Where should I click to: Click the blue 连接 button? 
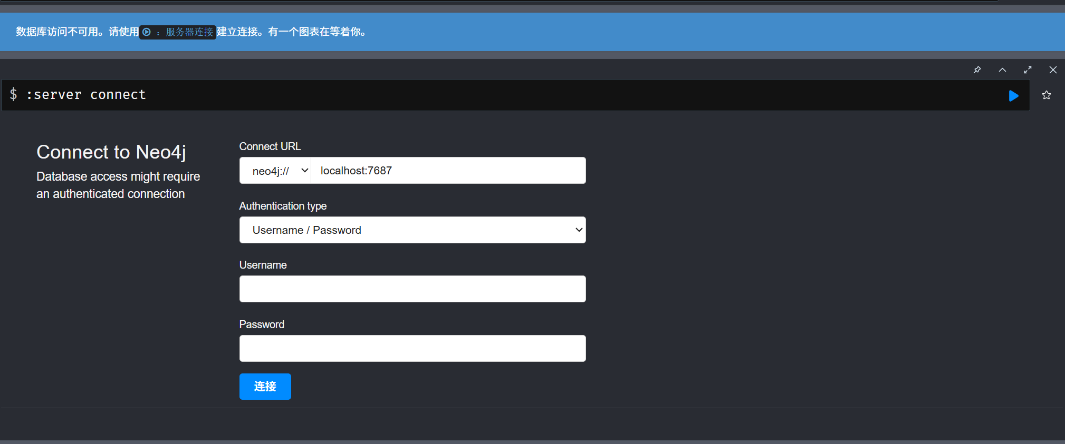(x=265, y=387)
